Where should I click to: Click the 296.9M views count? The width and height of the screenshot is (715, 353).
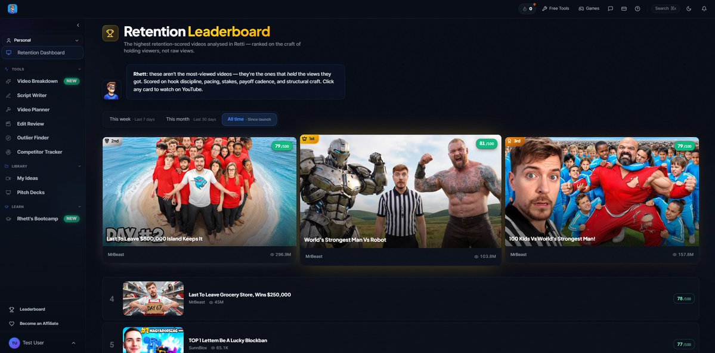(280, 255)
